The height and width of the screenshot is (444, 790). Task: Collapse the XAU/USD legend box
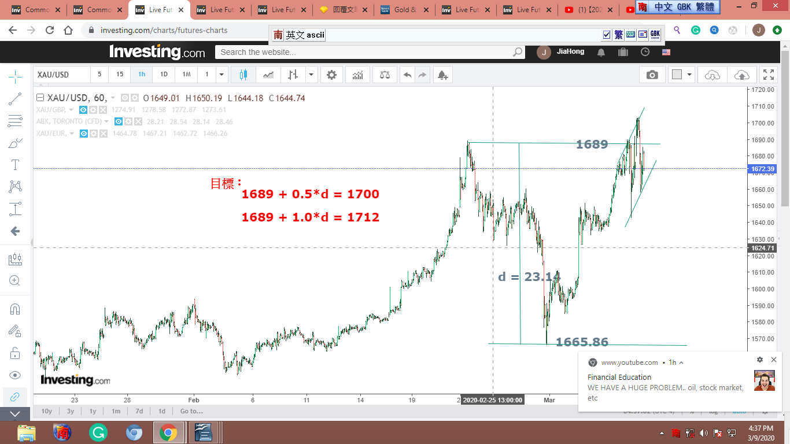pyautogui.click(x=40, y=98)
